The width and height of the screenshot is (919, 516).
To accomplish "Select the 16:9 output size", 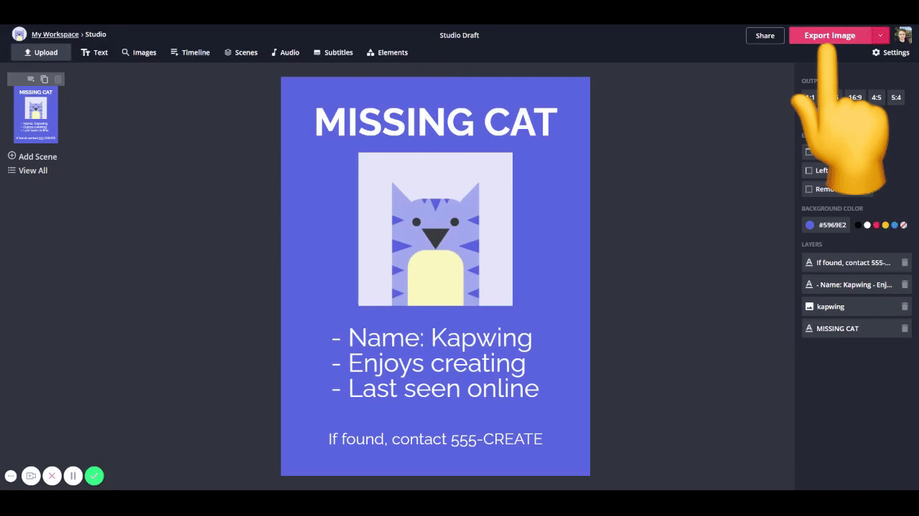I will (x=854, y=97).
